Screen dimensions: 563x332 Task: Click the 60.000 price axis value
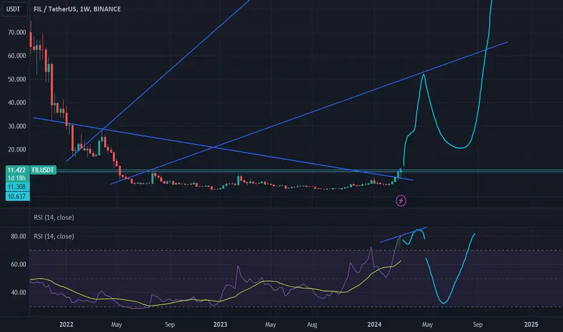(x=17, y=56)
